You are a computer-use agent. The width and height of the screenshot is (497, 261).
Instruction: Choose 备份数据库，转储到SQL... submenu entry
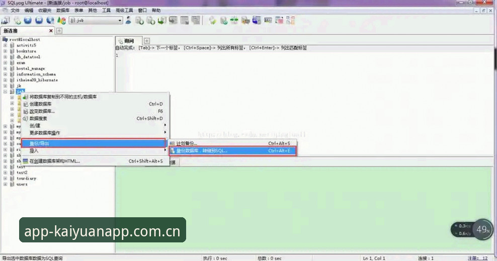pyautogui.click(x=232, y=151)
